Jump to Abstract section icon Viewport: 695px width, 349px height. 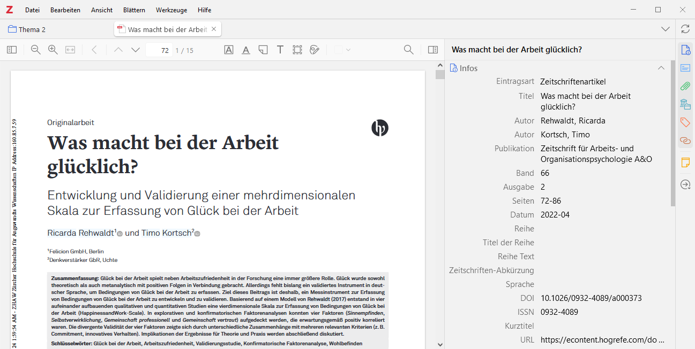coord(685,68)
